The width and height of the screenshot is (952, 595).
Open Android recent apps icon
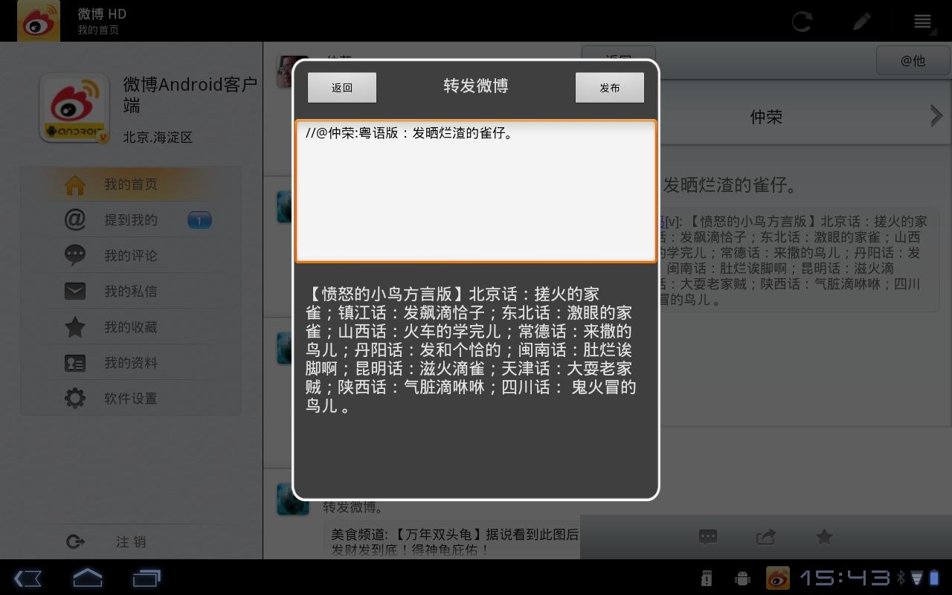[x=147, y=578]
